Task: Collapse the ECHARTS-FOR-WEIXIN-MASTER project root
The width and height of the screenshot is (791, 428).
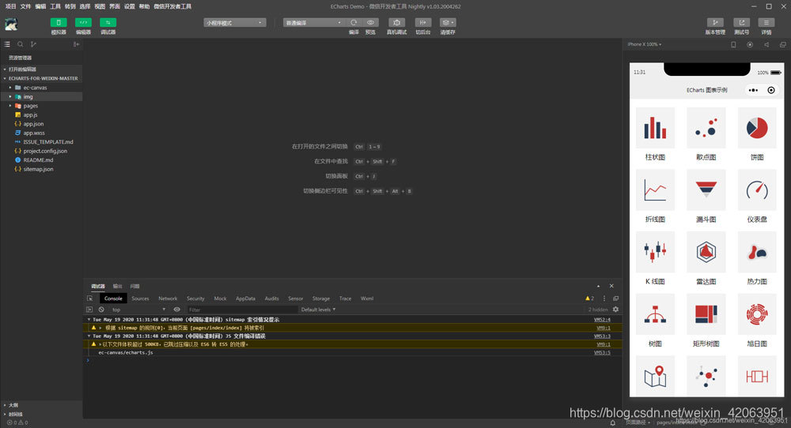Action: pyautogui.click(x=41, y=78)
